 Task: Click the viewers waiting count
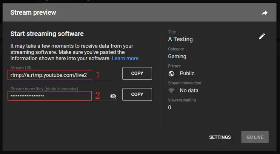pos(169,107)
